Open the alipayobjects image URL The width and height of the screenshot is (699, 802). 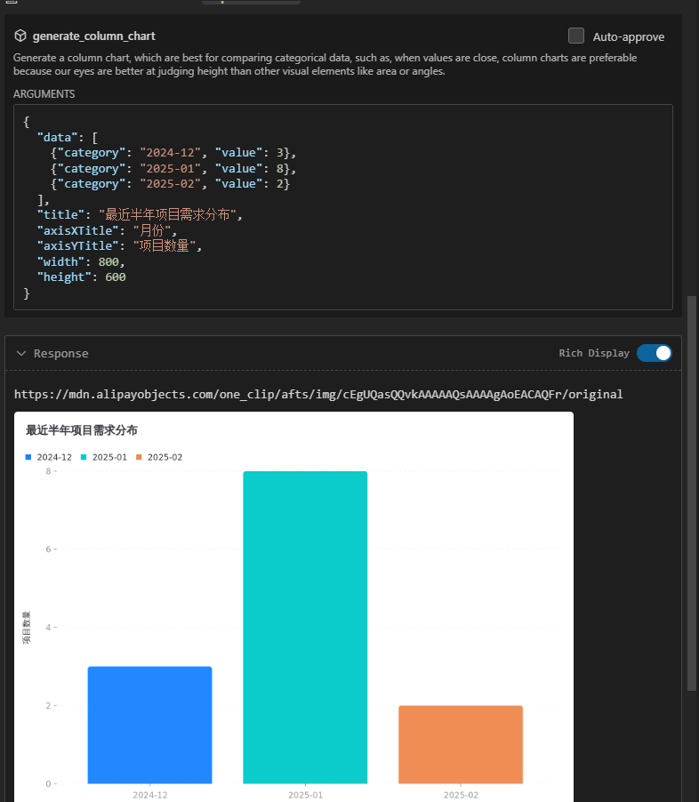pyautogui.click(x=318, y=394)
